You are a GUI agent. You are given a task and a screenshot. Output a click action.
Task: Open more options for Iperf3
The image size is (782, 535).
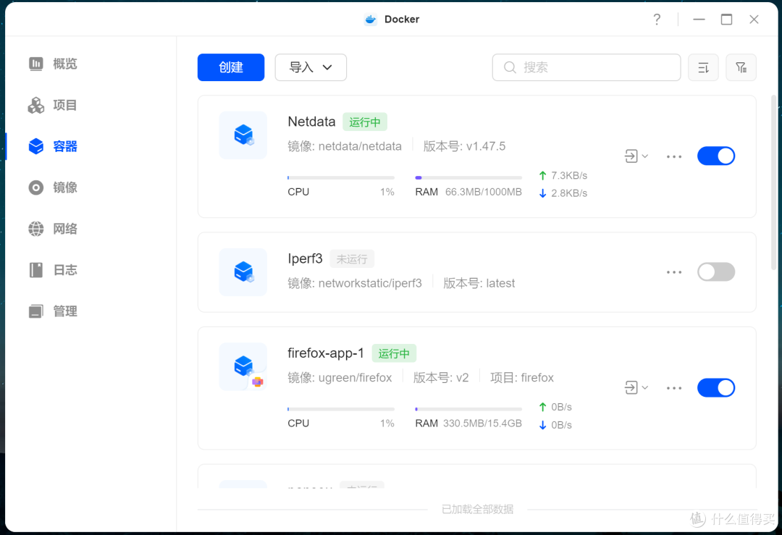(x=674, y=272)
